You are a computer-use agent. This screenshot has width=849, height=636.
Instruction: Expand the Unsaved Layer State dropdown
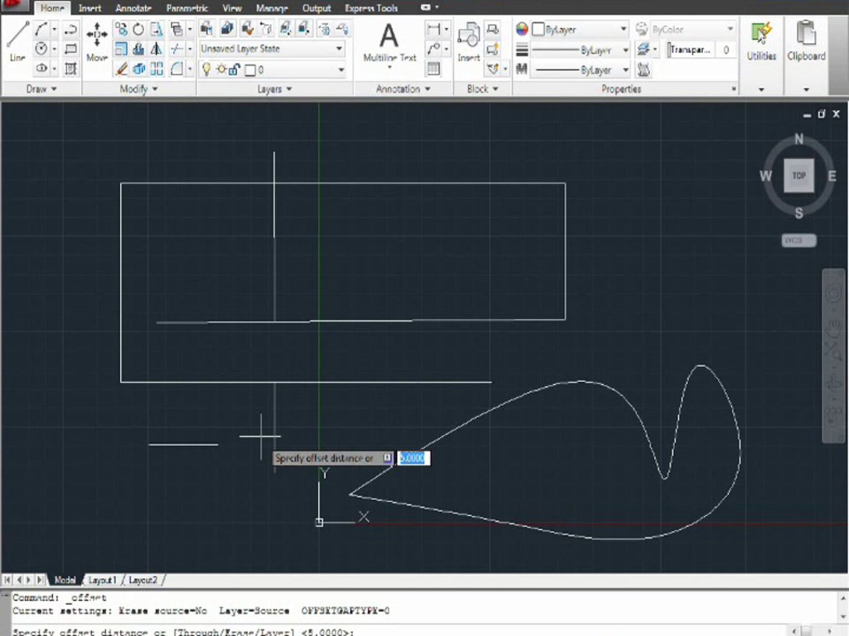pos(339,49)
